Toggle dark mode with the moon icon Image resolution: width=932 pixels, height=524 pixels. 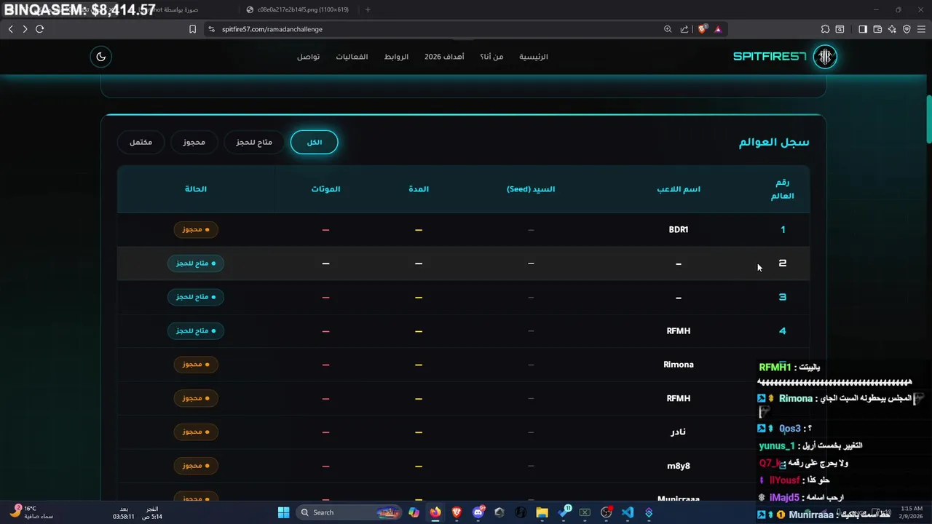100,57
